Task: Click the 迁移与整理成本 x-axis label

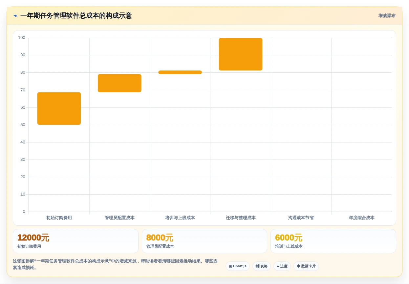Action: coord(241,218)
